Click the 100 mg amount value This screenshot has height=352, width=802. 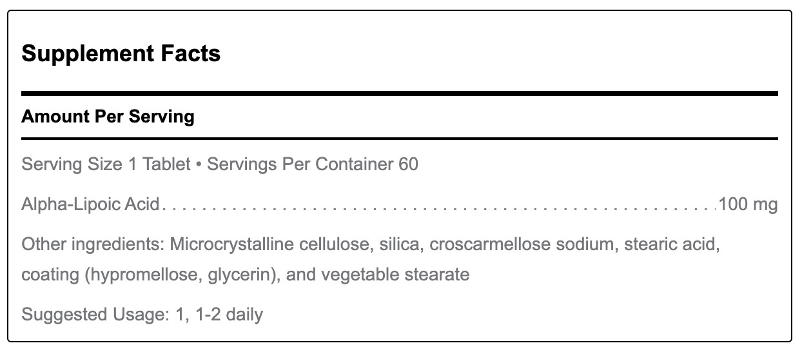click(748, 205)
